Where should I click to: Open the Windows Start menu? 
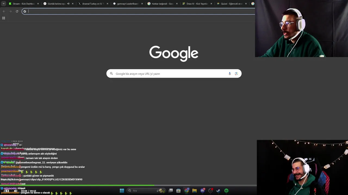122,191
